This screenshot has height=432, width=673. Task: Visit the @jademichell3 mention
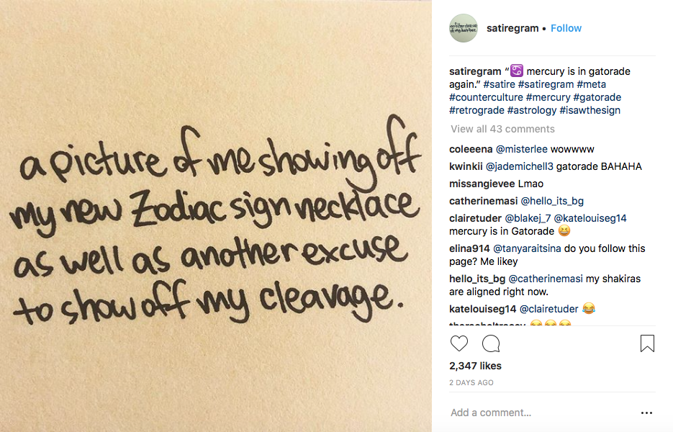[x=520, y=166]
